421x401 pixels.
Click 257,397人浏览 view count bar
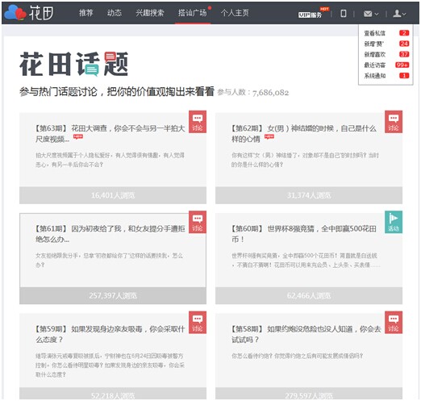(x=113, y=295)
